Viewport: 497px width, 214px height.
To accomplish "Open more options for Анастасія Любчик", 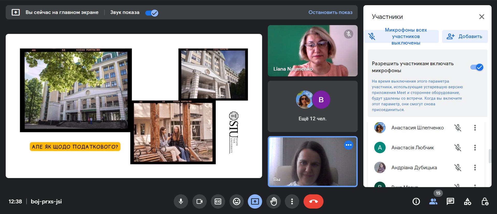I will point(475,147).
